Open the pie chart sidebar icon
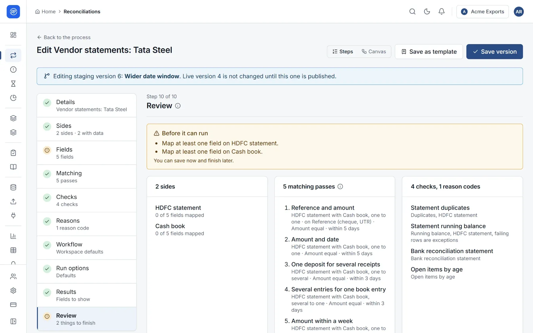The image size is (533, 333). click(13, 98)
